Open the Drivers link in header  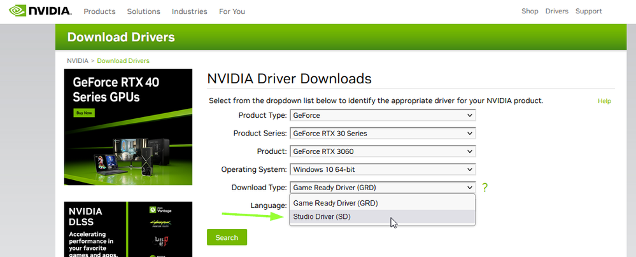tap(556, 11)
